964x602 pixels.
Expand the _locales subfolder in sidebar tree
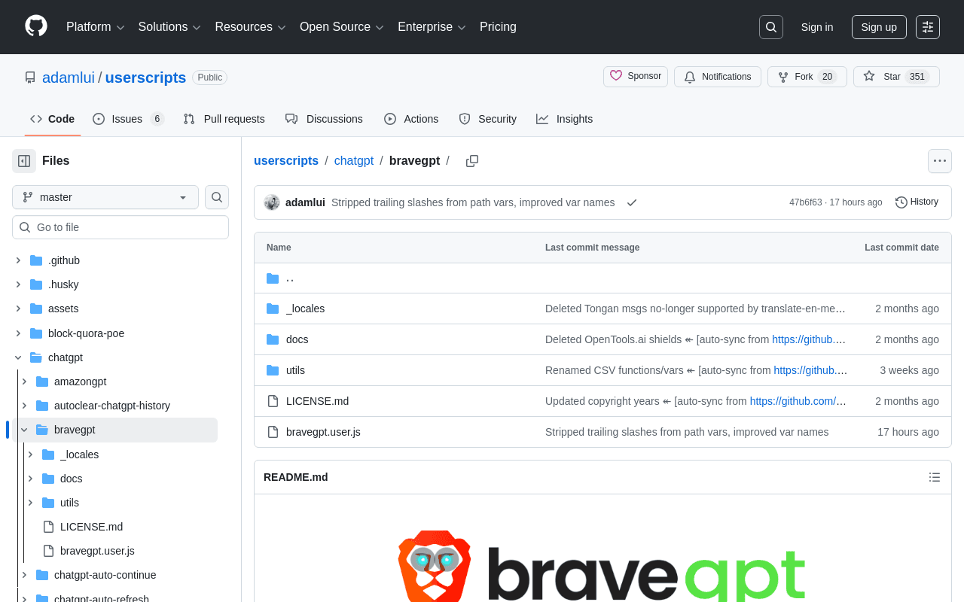coord(30,455)
